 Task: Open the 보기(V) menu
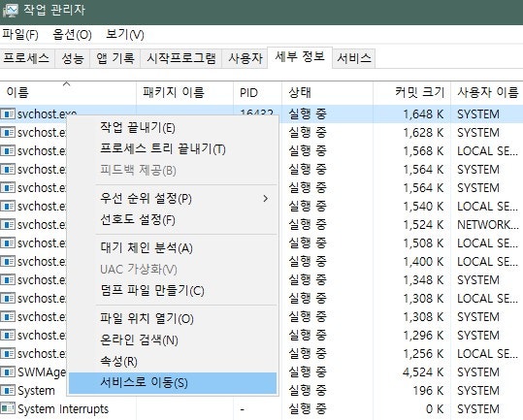(125, 35)
